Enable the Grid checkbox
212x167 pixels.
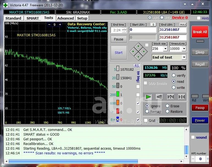[x=146, y=121]
